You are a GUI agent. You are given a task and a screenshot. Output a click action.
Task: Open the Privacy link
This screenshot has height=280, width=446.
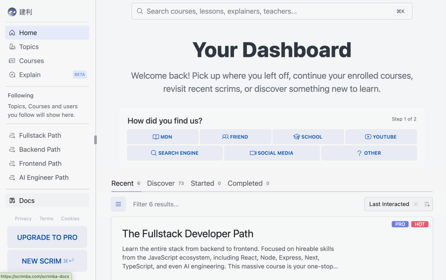pos(24,218)
